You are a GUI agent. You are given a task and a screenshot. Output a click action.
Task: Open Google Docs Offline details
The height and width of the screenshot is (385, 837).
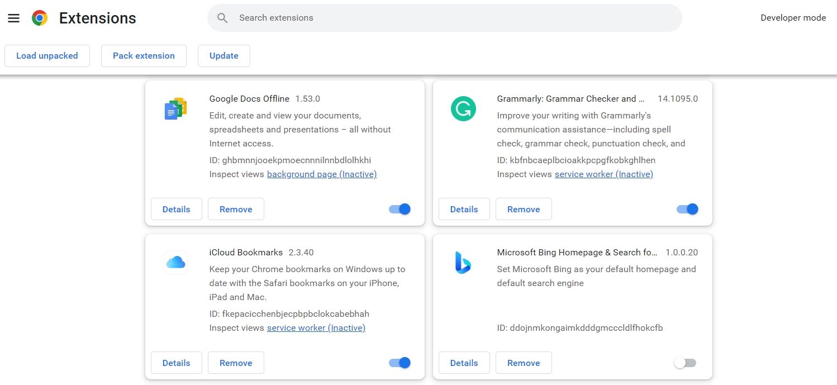click(176, 208)
